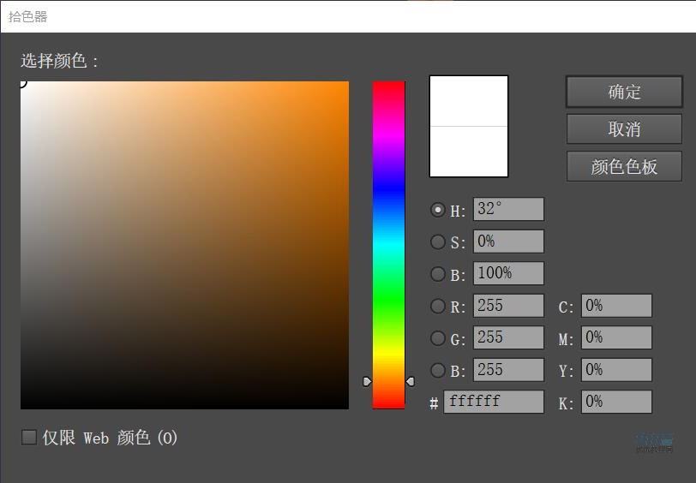Open the 颜色色板 swatches view

tap(624, 166)
